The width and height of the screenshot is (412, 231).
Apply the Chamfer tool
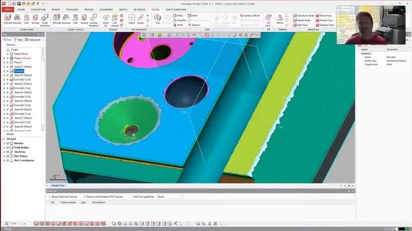[180, 20]
